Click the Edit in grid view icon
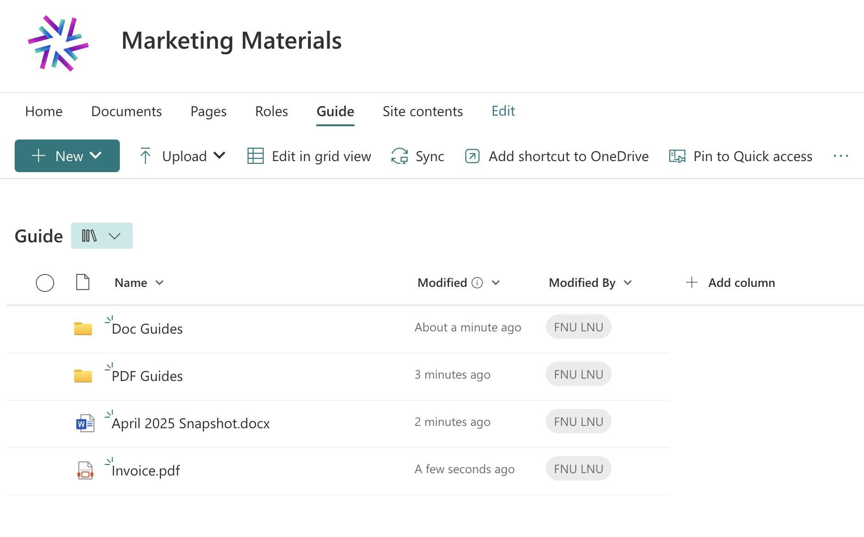This screenshot has height=537, width=864. point(255,156)
